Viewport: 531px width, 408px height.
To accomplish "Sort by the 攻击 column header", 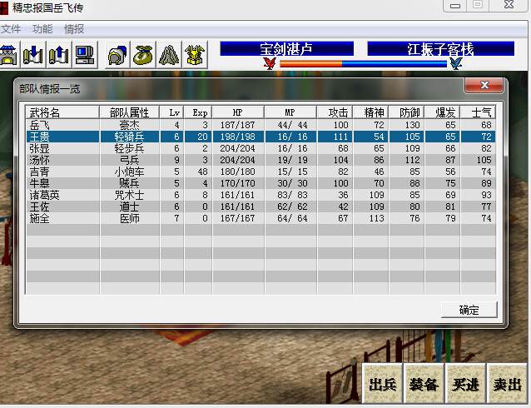I will click(x=335, y=112).
